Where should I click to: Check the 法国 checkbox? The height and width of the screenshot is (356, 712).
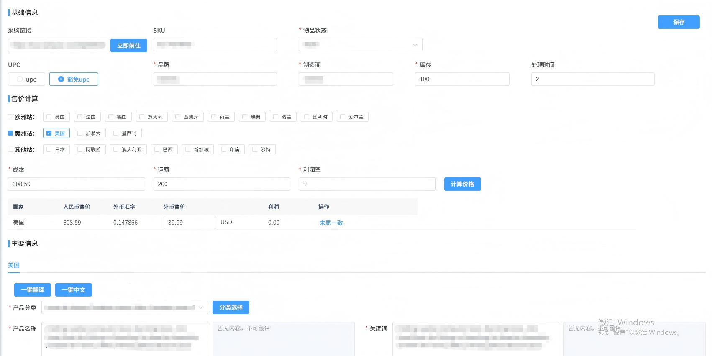(x=80, y=117)
